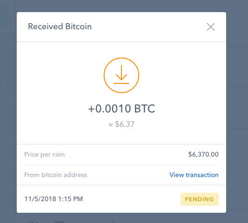Click the Price per coin label
248x223 pixels.
click(x=45, y=154)
